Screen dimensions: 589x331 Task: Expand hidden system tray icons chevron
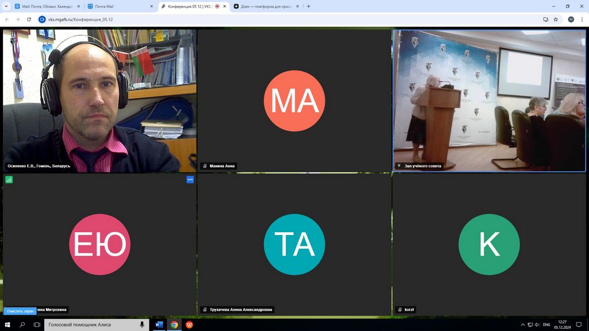click(x=523, y=325)
